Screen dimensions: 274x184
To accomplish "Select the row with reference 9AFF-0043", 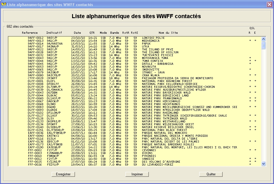I will pos(135,58).
